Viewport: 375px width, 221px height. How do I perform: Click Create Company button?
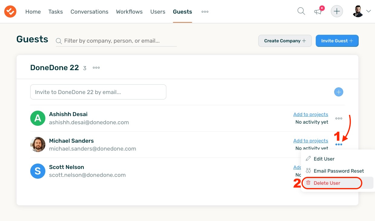click(x=285, y=41)
